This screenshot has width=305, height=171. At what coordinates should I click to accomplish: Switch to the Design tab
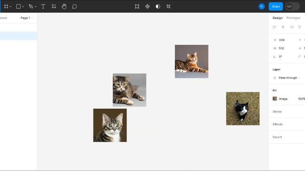277,18
